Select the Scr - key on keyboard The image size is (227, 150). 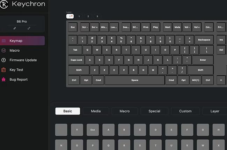click(85, 27)
